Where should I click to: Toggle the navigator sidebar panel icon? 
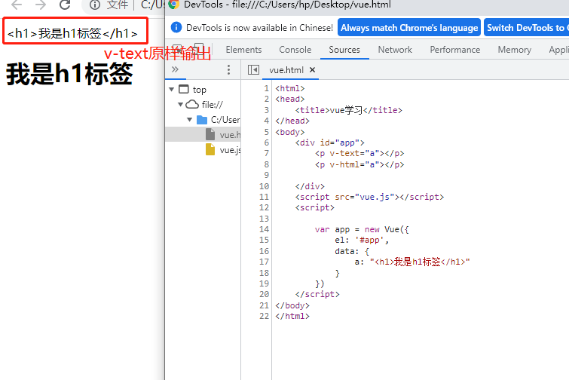point(253,69)
